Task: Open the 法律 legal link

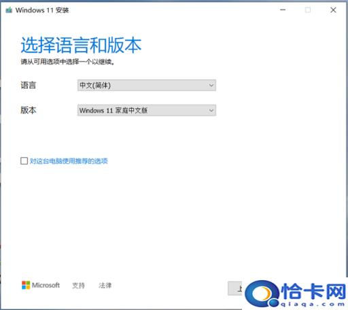Action: [105, 286]
